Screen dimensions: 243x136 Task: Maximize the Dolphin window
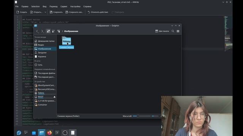point(176,26)
